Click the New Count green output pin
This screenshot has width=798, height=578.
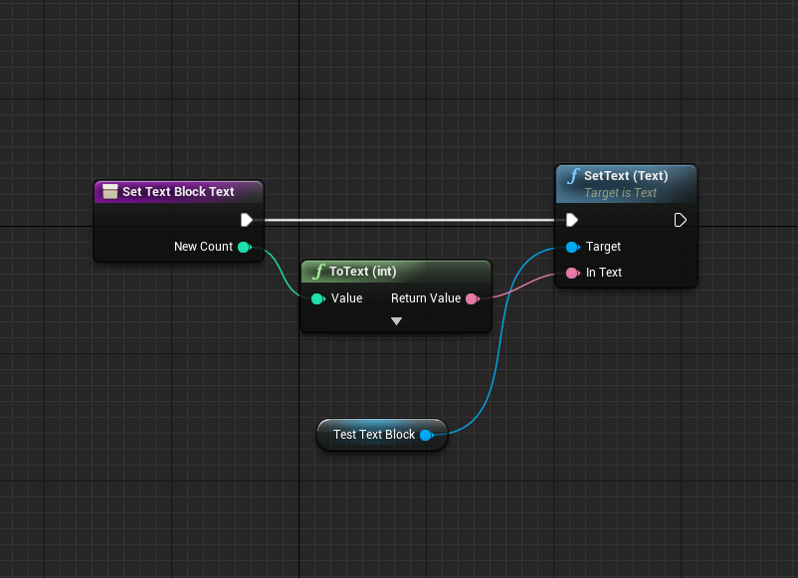[x=245, y=247]
